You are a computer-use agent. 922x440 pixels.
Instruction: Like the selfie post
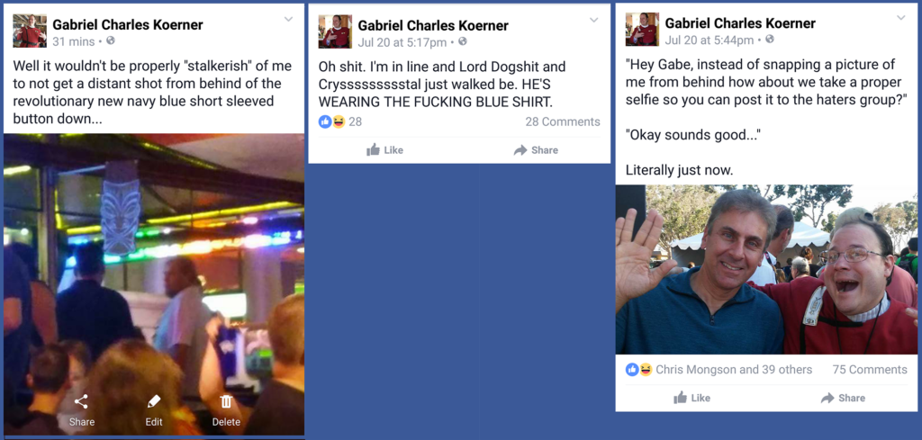click(691, 398)
